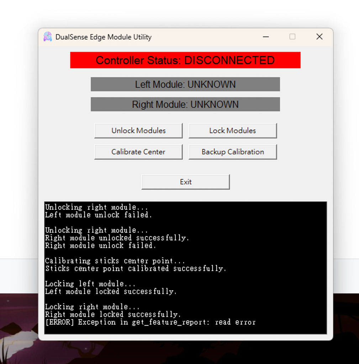The width and height of the screenshot is (359, 364).
Task: Click the 'Left module unlock failed' log line
Action: 99,215
